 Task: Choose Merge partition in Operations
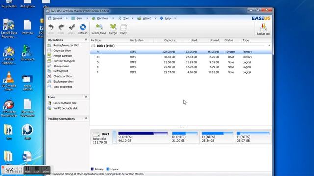click(x=63, y=56)
